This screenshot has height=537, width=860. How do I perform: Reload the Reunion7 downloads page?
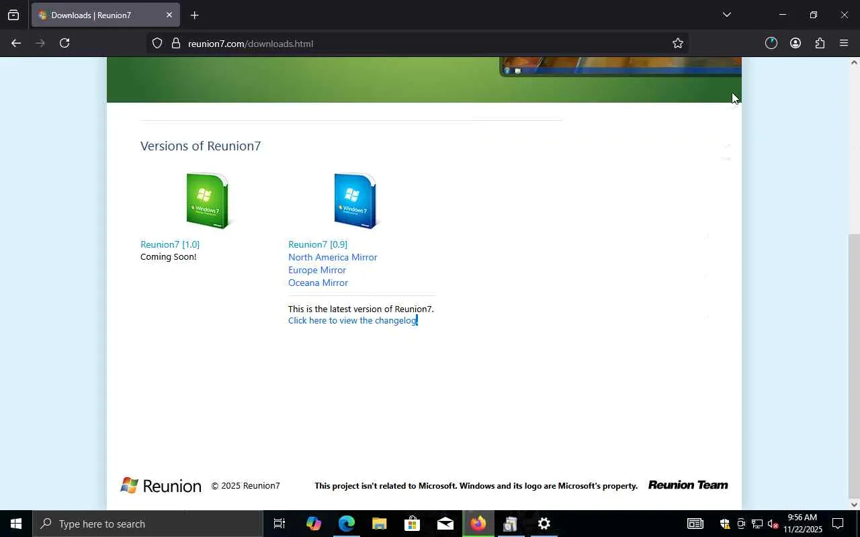tap(64, 43)
